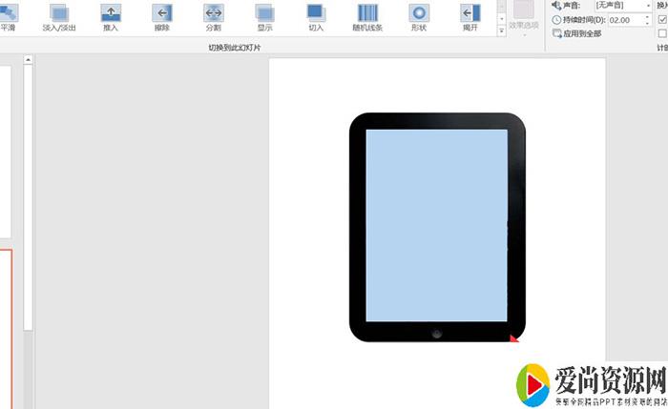
Task: Click 应用到全部 to apply to all slides
Action: [x=587, y=33]
